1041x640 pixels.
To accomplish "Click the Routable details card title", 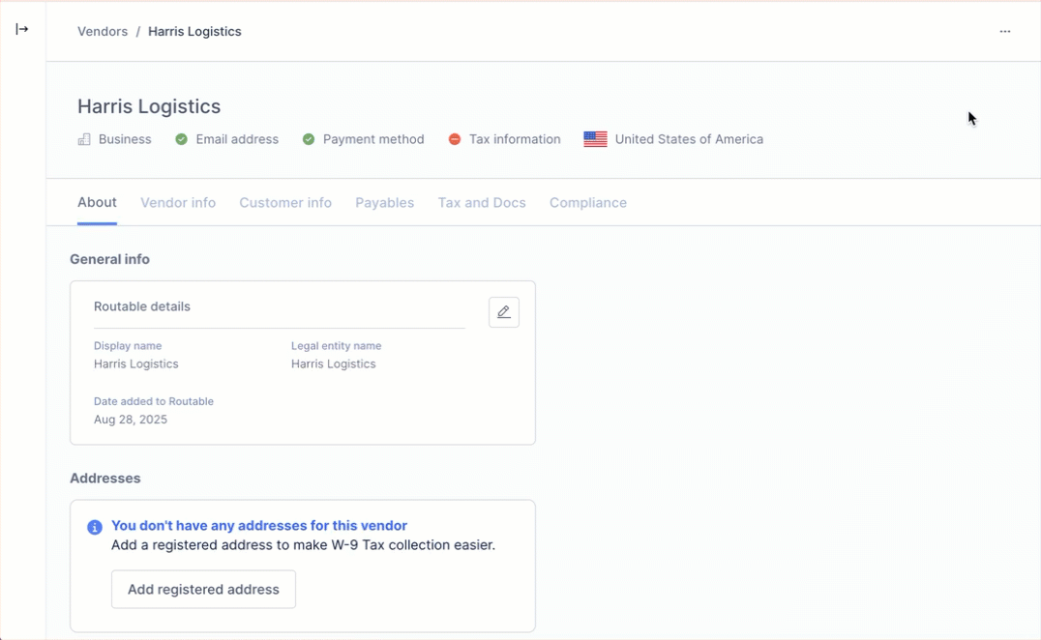I will (142, 306).
